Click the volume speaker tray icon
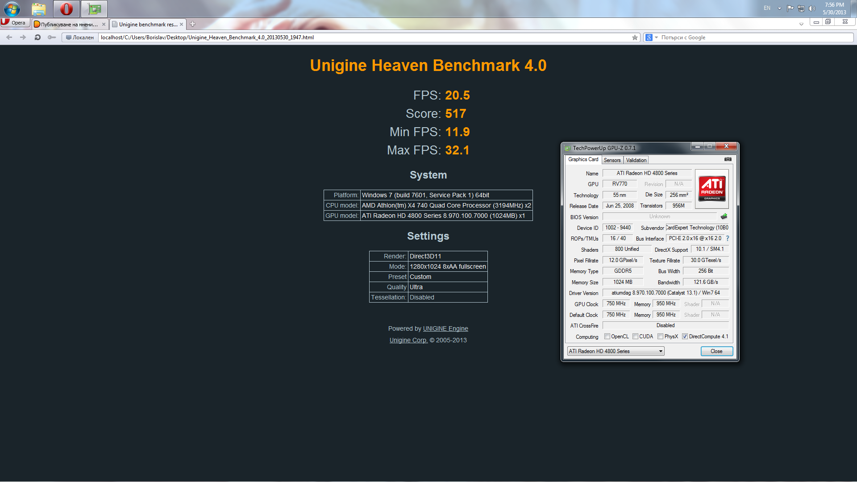Viewport: 857px width, 482px height. tap(812, 8)
